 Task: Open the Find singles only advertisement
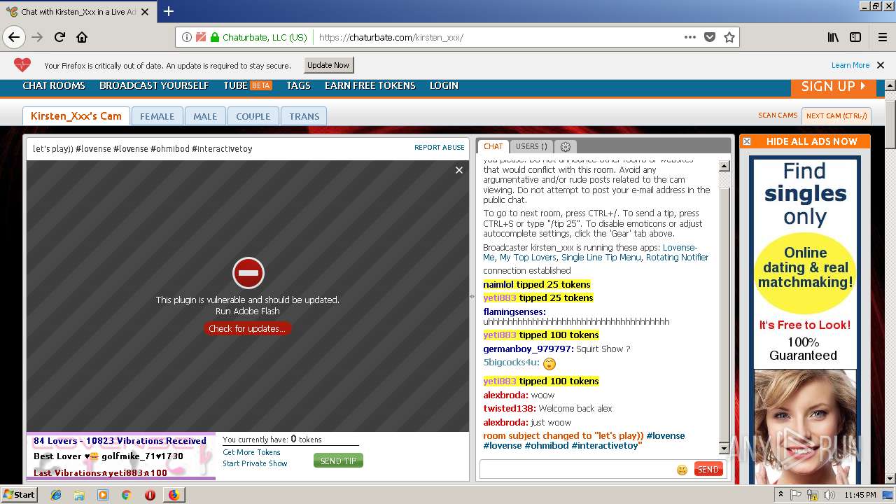805,318
